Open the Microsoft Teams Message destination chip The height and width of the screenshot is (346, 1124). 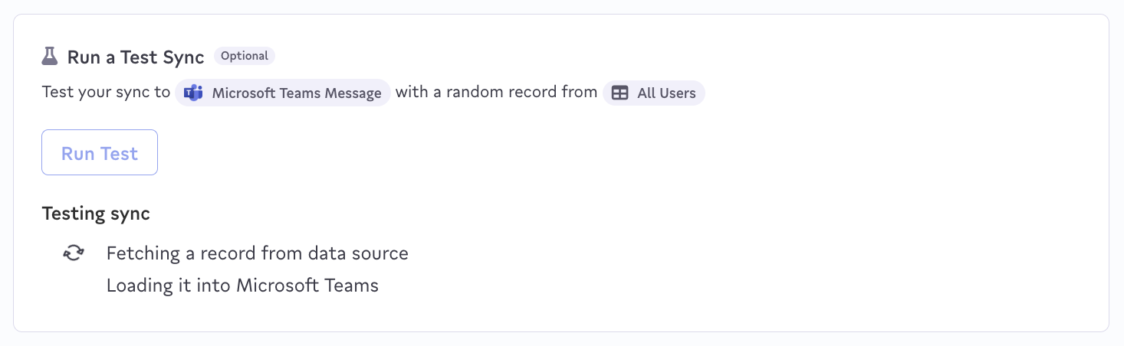[283, 93]
